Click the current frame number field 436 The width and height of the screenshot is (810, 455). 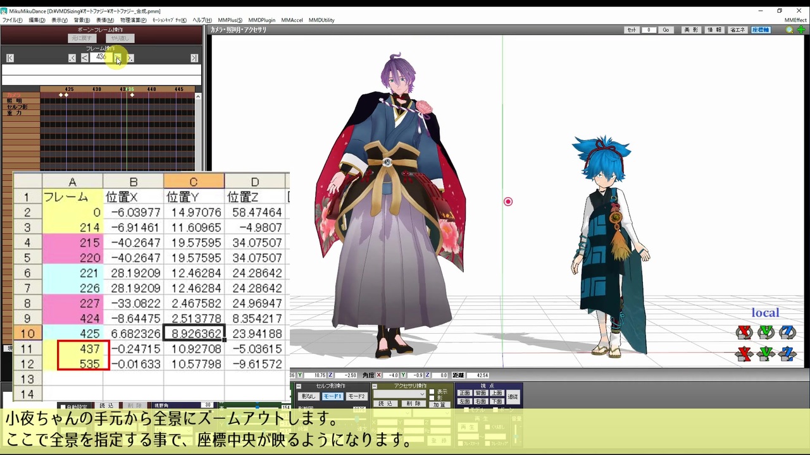tap(101, 58)
